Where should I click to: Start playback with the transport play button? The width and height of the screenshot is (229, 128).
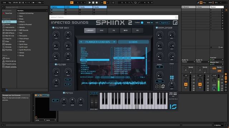click(89, 2)
